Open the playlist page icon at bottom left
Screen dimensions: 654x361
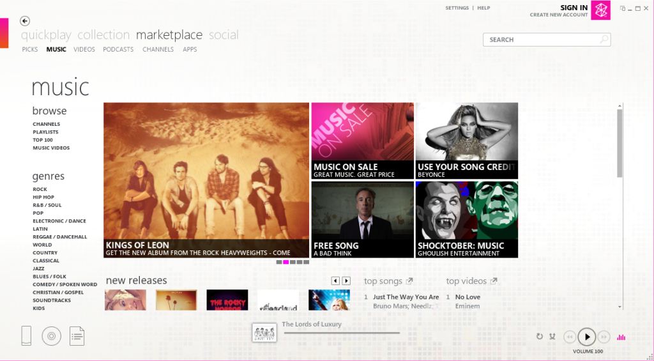point(77,336)
